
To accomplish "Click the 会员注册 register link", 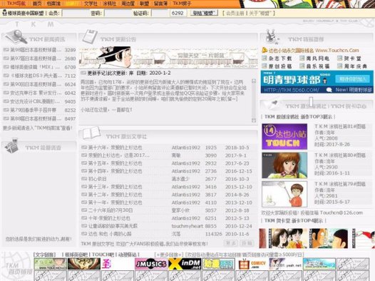I will coord(235,13).
